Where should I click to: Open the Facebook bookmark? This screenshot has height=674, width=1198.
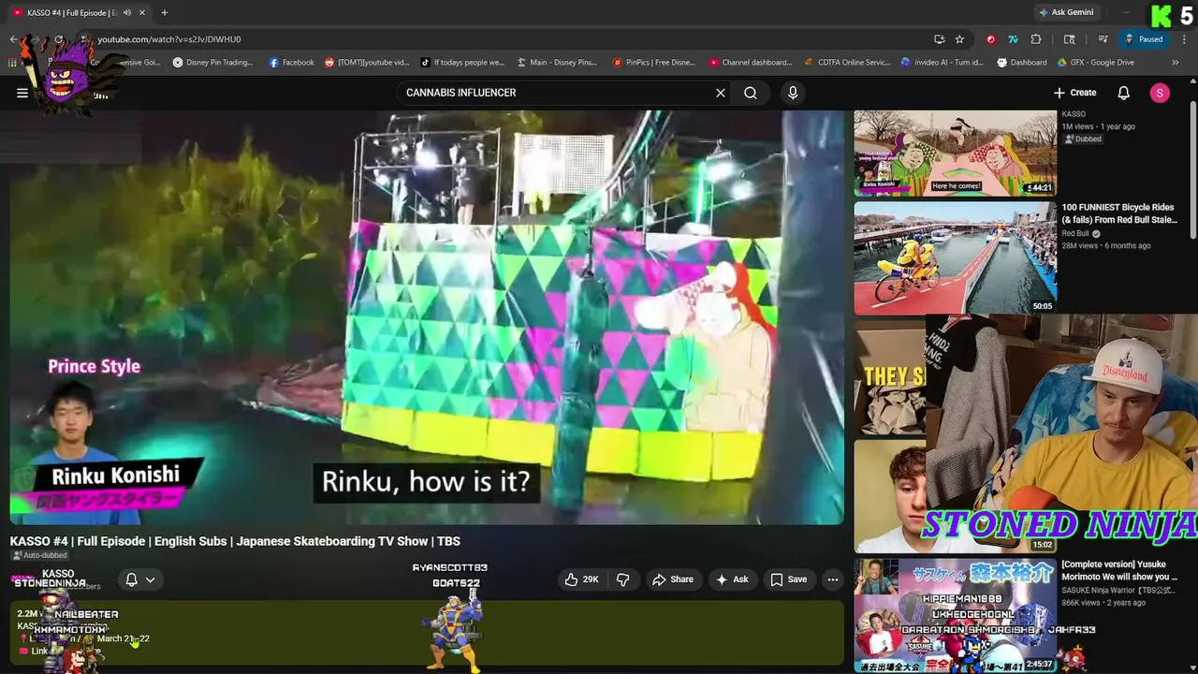[291, 63]
